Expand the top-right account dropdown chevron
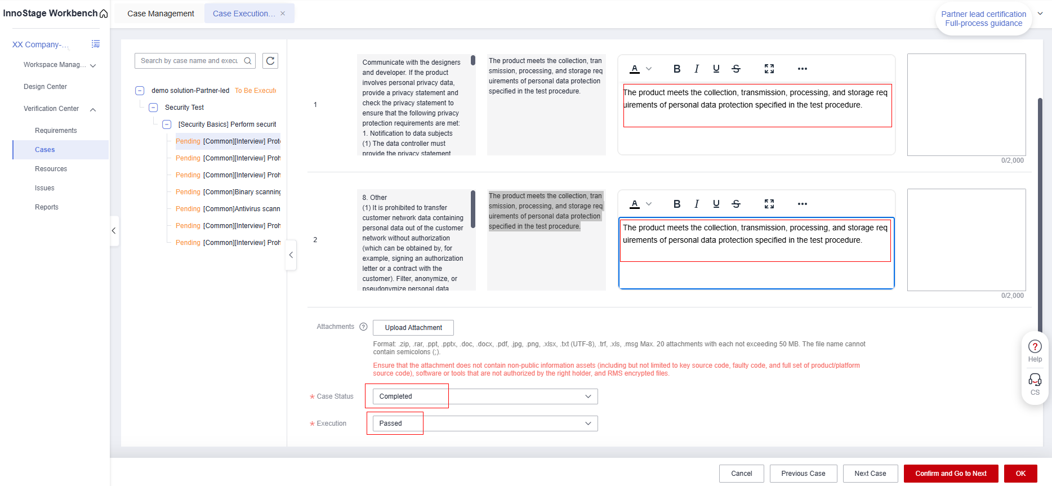Image resolution: width=1052 pixels, height=486 pixels. coord(1040,14)
